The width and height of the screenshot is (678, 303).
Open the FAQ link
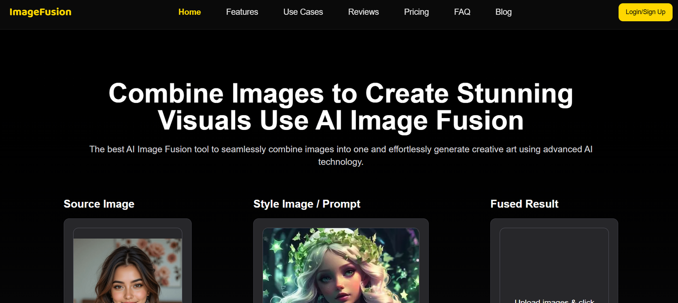pyautogui.click(x=462, y=12)
